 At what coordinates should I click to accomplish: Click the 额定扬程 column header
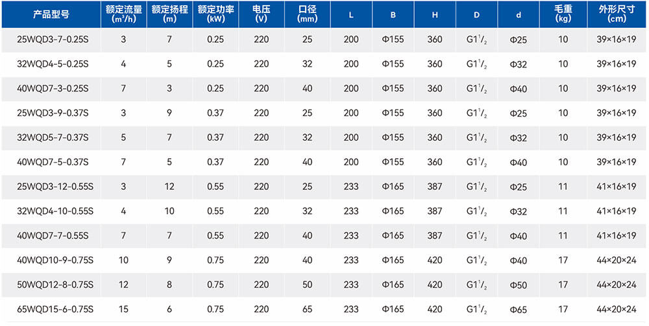[169, 14]
